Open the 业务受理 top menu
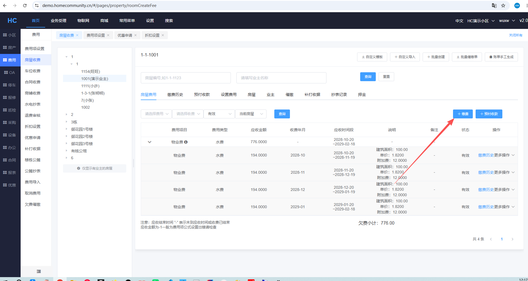This screenshot has height=281, width=528. pos(59,21)
